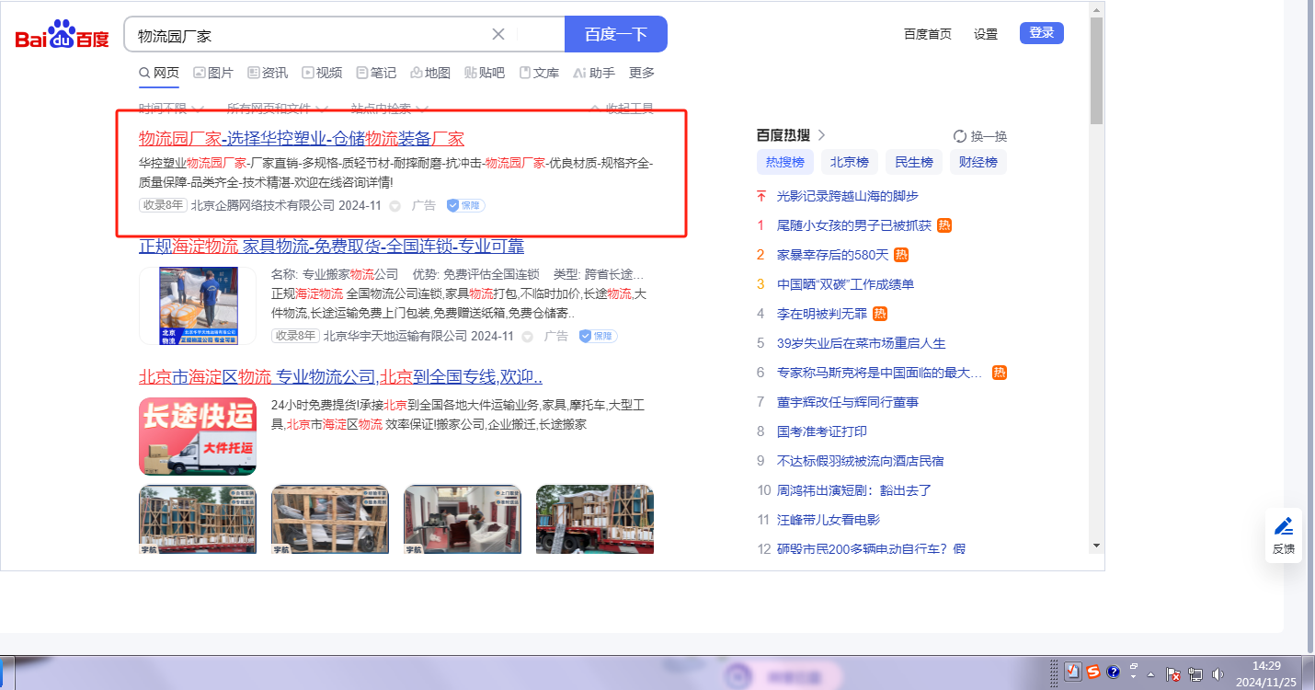The height and width of the screenshot is (690, 1315).
Task: Open the 北京市海淀区物流 专业物流公司 result title
Action: tap(340, 377)
